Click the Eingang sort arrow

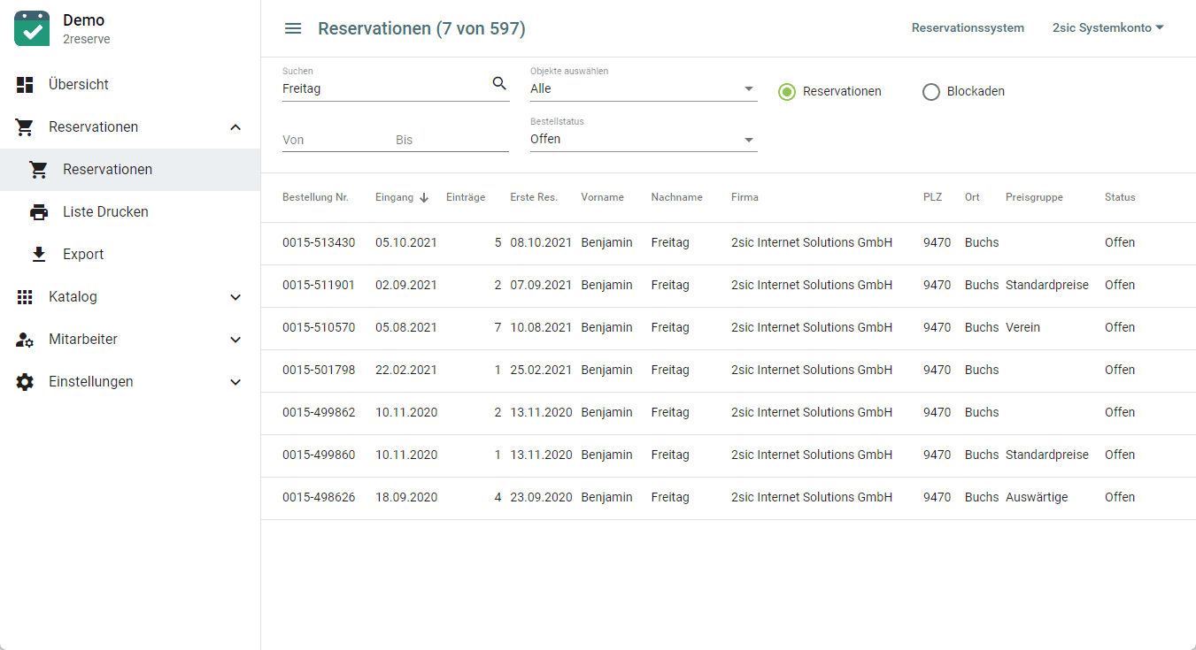pos(424,198)
